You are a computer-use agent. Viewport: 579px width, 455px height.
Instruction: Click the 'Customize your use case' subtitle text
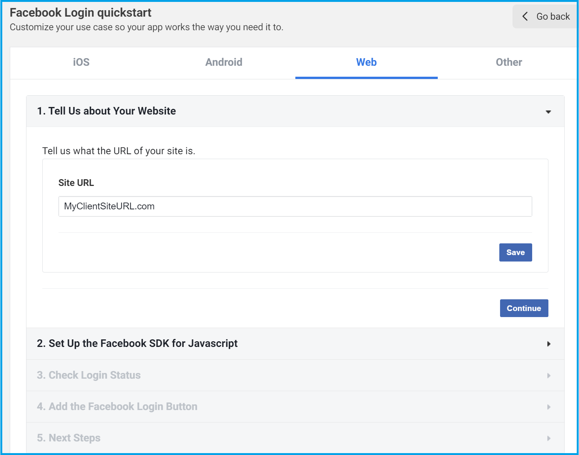147,27
